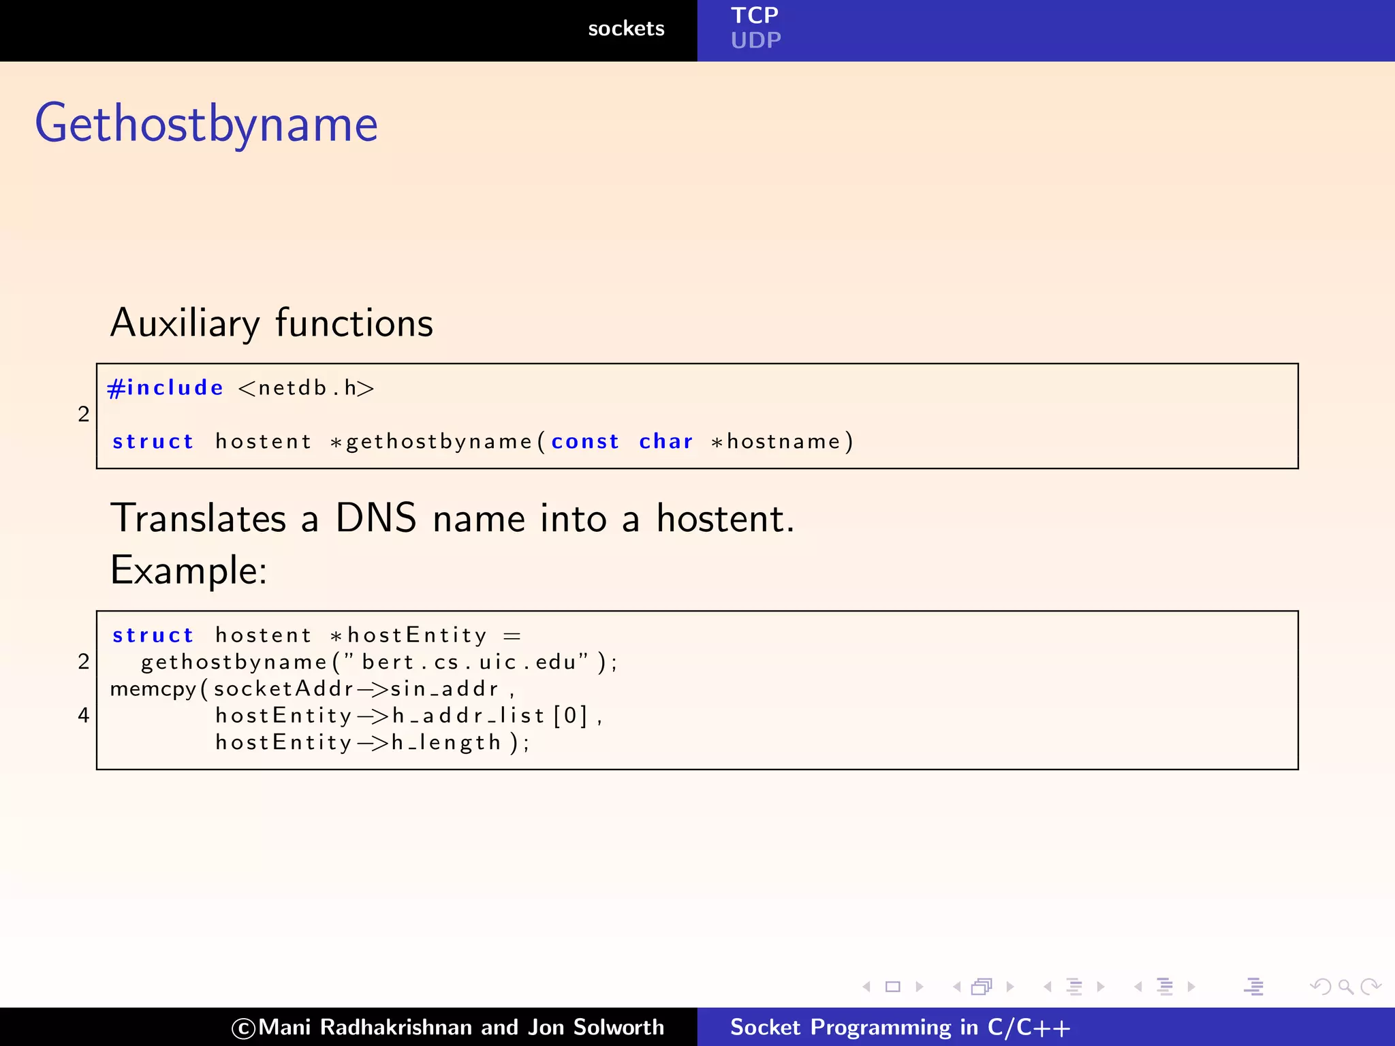Click the 'Auxiliary functions' heading

[x=272, y=323]
